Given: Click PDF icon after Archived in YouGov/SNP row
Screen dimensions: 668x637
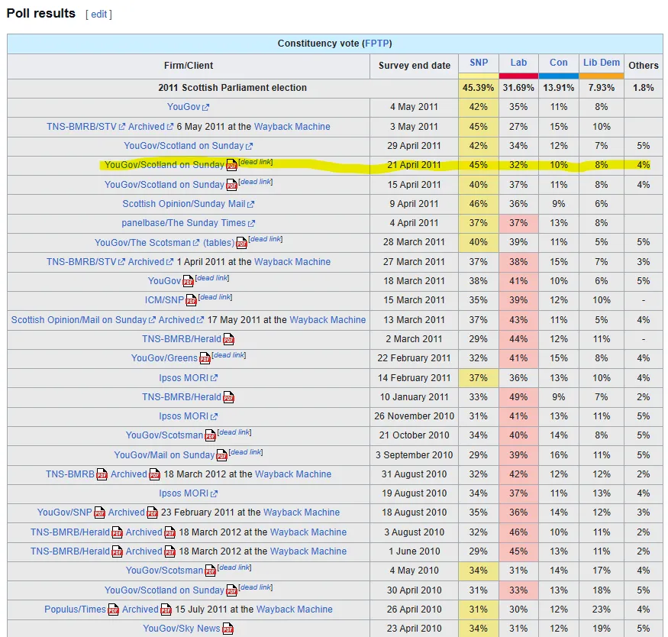Looking at the screenshot, I should (152, 513).
